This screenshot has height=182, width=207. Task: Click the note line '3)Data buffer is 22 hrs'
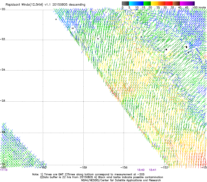point(101,177)
